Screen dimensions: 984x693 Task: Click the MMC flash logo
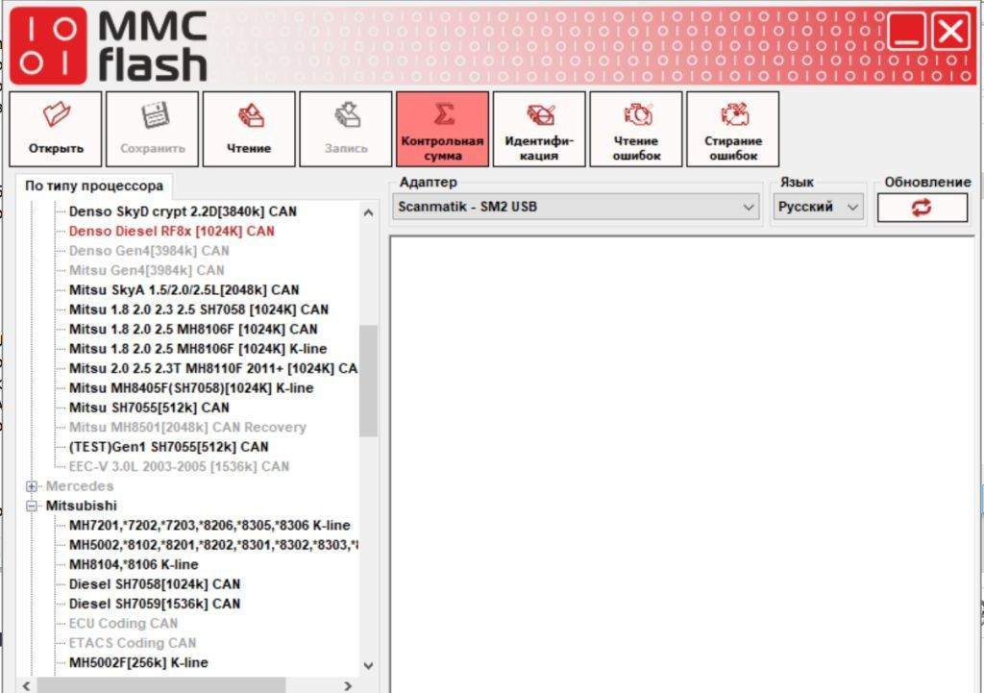coord(109,46)
